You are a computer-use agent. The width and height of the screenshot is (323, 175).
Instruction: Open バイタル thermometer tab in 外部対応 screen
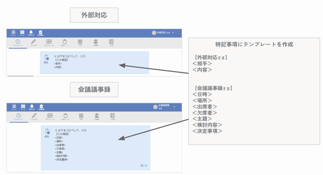[x=33, y=43]
